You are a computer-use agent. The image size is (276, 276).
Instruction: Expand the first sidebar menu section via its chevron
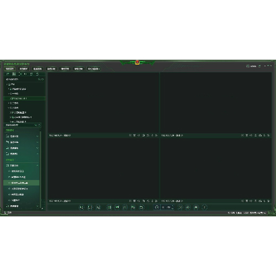38,136
